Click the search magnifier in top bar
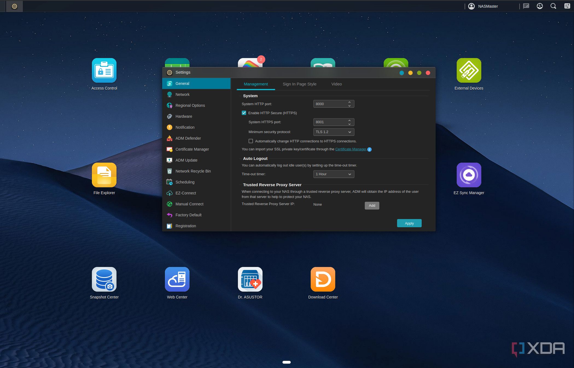This screenshot has height=368, width=574. coord(553,6)
